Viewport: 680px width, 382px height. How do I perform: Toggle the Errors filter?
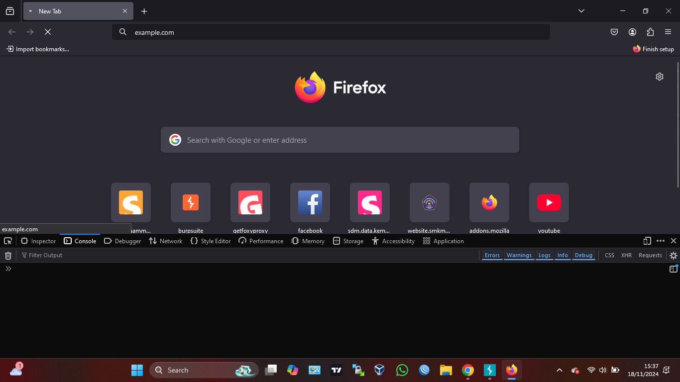tap(492, 255)
